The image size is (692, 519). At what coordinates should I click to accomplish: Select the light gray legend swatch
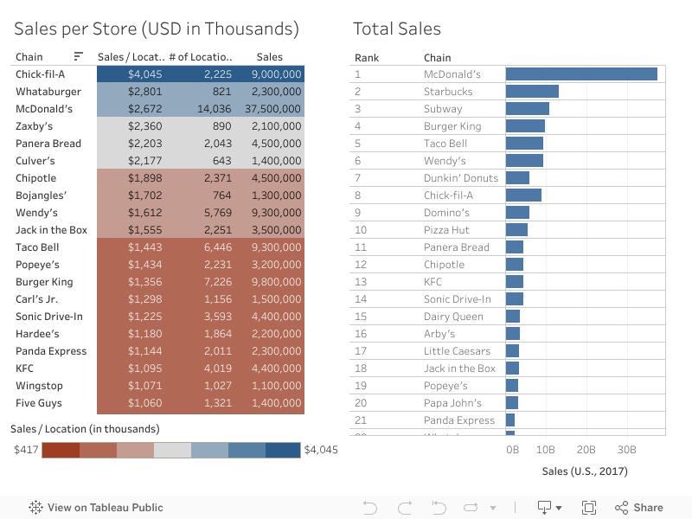pyautogui.click(x=172, y=450)
